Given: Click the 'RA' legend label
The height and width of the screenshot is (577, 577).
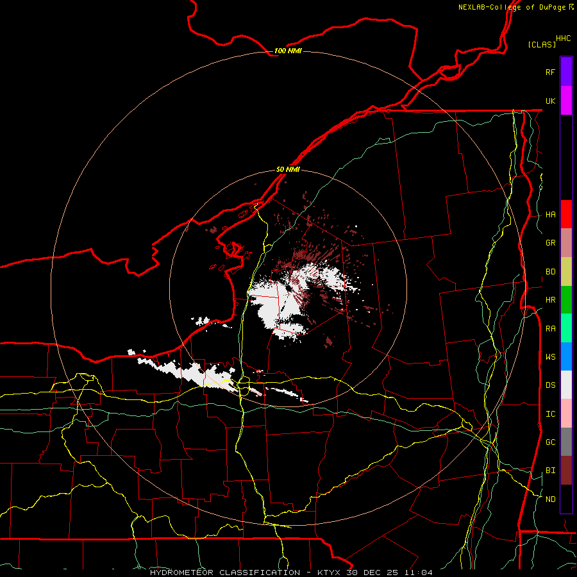Looking at the screenshot, I should click(x=550, y=329).
